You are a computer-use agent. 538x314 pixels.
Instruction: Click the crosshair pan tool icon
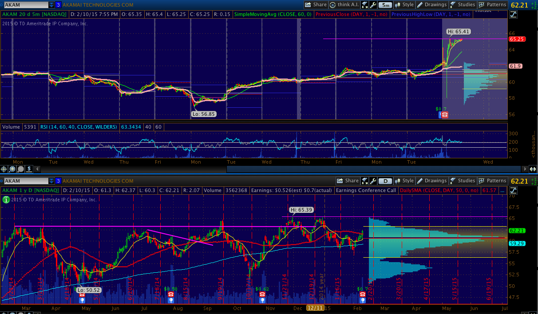4,169
